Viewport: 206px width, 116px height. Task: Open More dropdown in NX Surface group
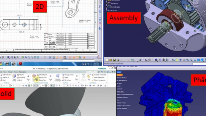77,78
